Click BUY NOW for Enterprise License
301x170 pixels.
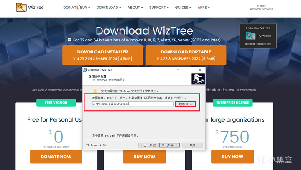pyautogui.click(x=232, y=157)
